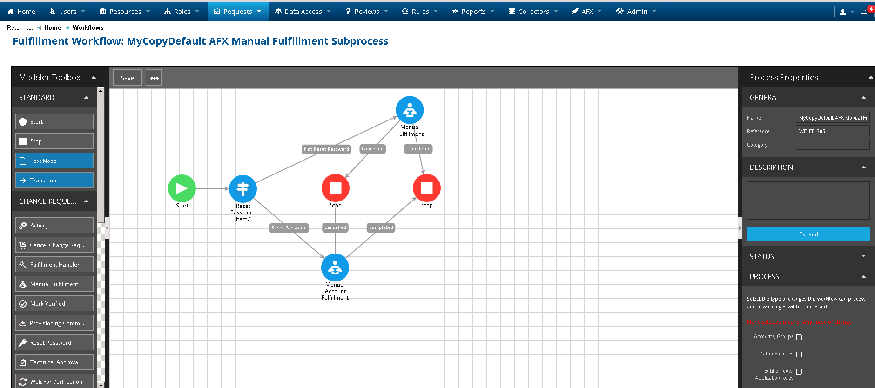Screen dimensions: 875x388
Task: Click the top Manual Fulfillment node
Action: (x=410, y=110)
